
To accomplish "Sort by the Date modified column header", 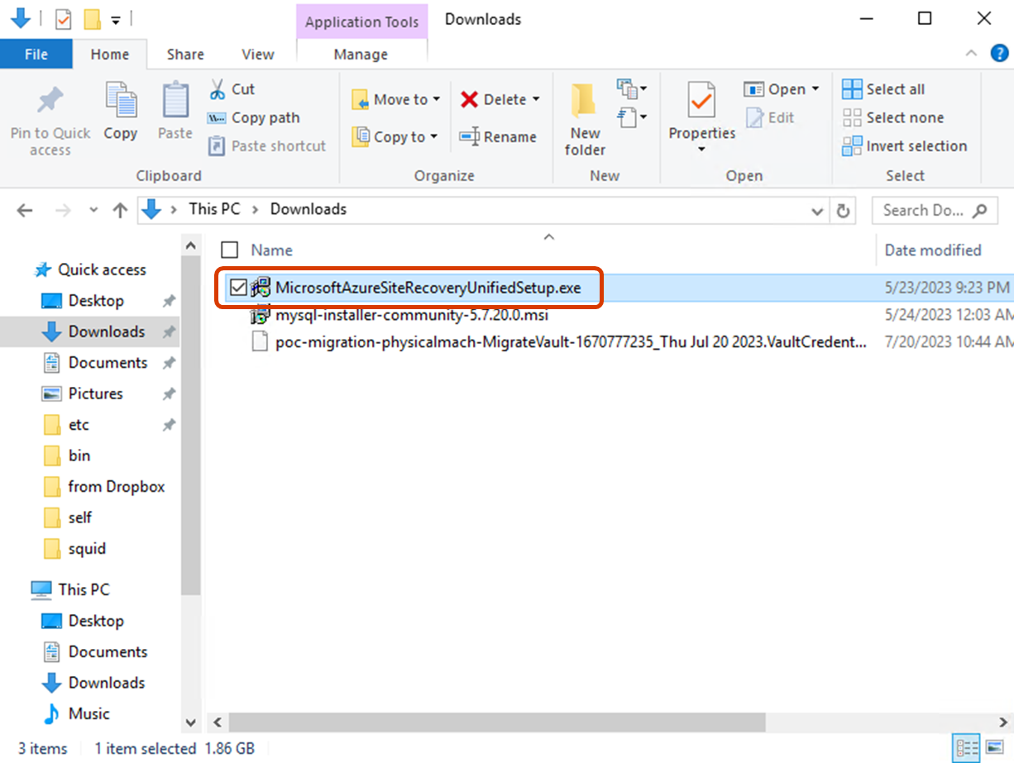I will (x=933, y=250).
